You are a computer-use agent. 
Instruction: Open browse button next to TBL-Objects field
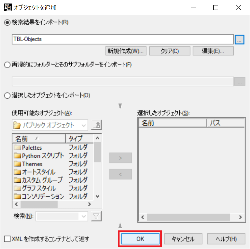(x=239, y=40)
